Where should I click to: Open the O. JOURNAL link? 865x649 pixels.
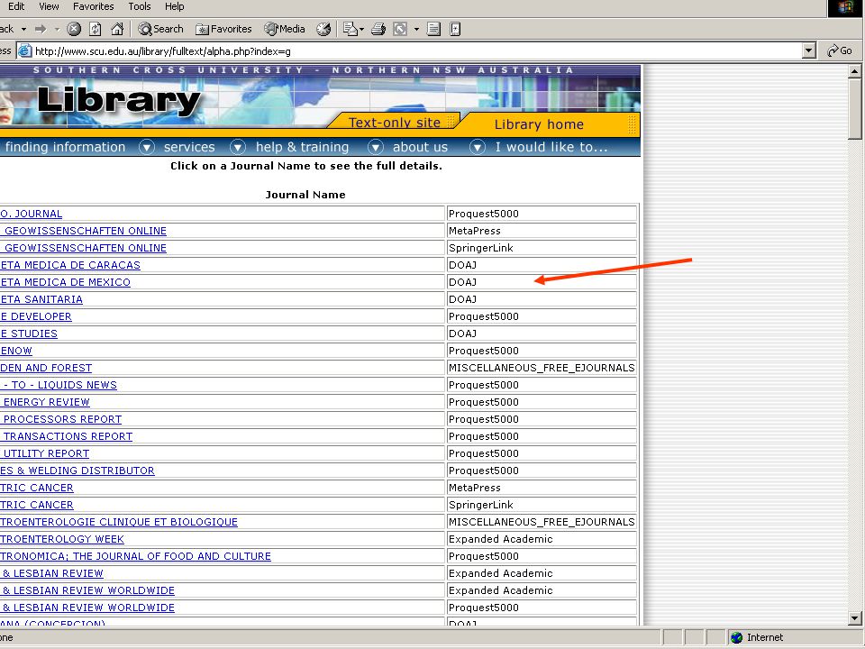(x=31, y=215)
